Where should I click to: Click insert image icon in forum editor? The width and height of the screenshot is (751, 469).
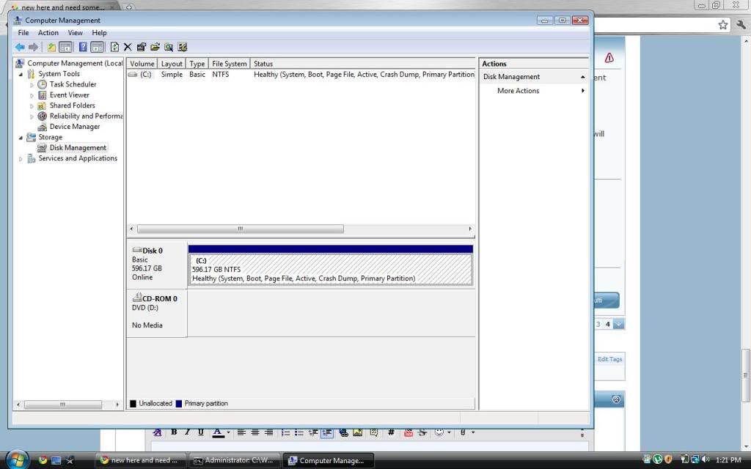[357, 432]
